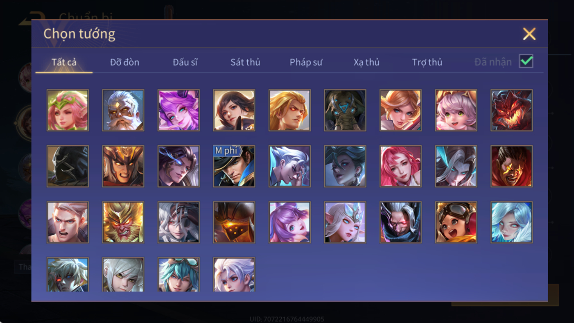This screenshot has width=574, height=323.
Task: Pick the goggles-wearing pilot girl hero
Action: coord(456,222)
